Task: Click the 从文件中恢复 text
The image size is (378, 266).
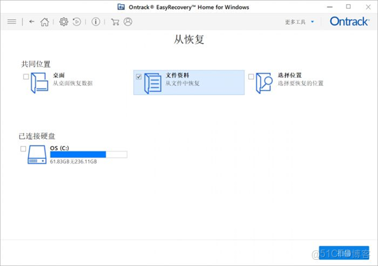Action: pos(182,83)
